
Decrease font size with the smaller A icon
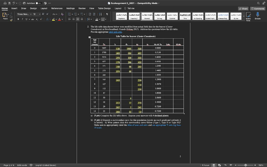click(47, 14)
